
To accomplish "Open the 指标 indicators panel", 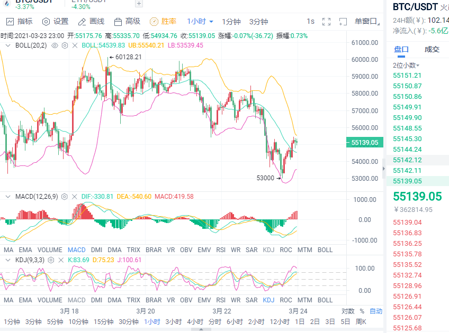I will [x=21, y=22].
